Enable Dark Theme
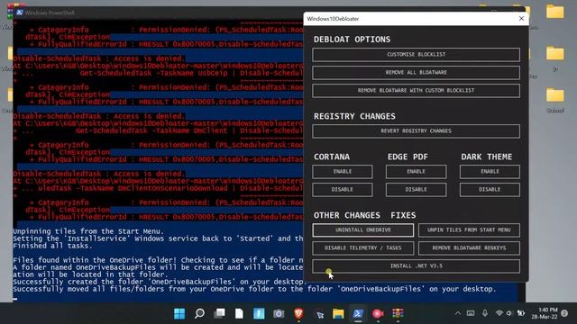 tap(490, 172)
